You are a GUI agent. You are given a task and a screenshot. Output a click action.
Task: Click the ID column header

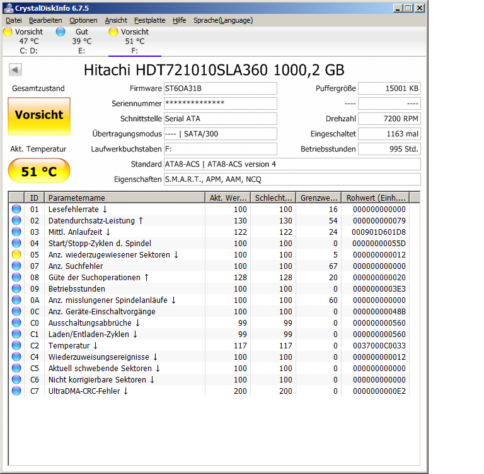[x=34, y=198]
